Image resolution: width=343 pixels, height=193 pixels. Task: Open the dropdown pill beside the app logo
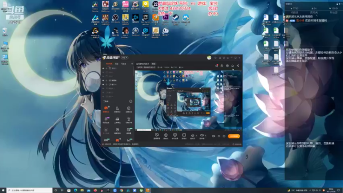pyautogui.click(x=124, y=58)
